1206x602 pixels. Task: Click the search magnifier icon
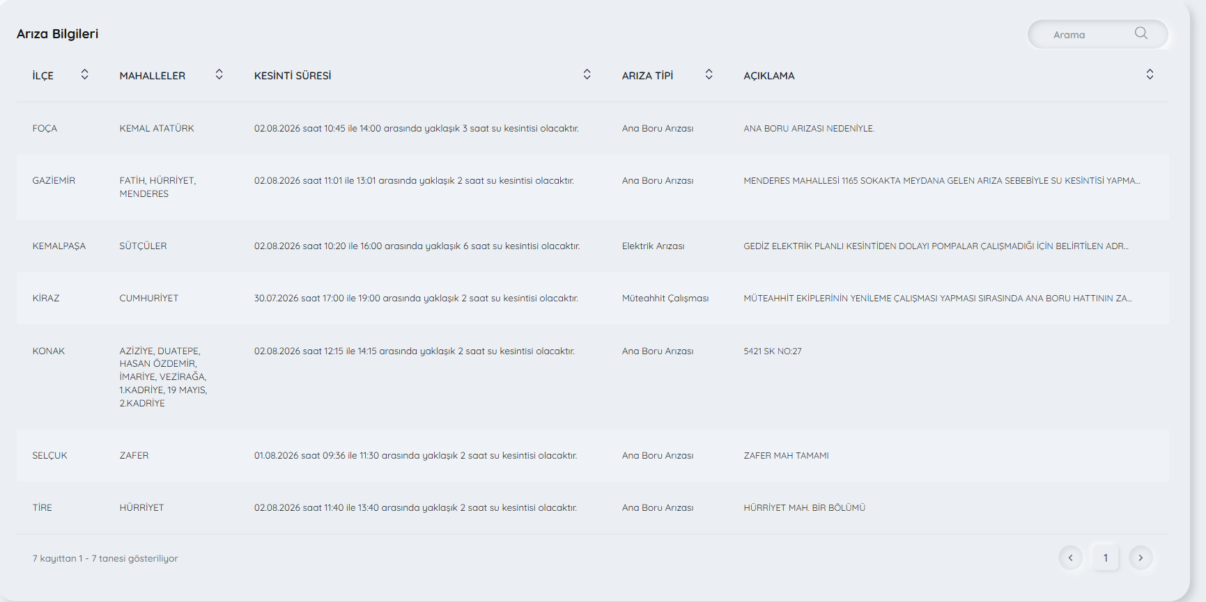[x=1141, y=33]
